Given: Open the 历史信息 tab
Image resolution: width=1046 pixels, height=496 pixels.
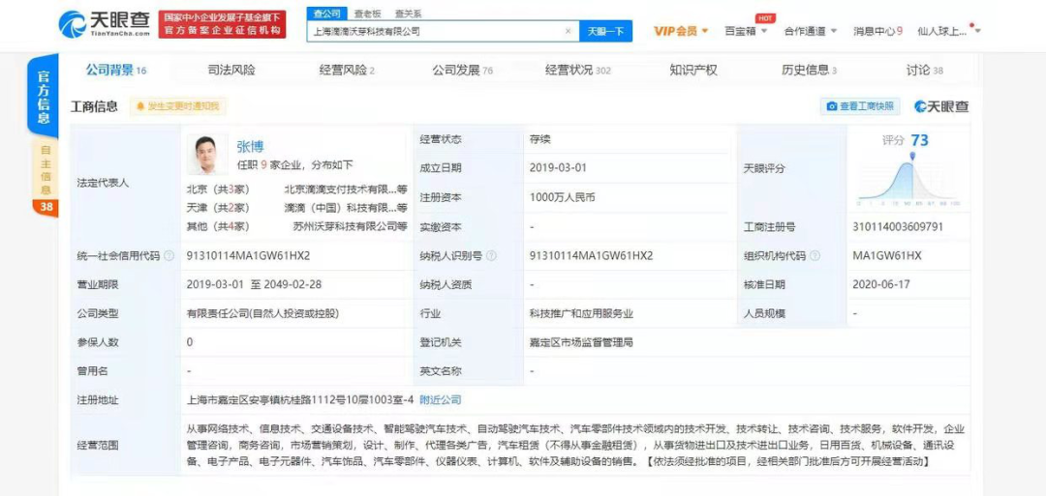Looking at the screenshot, I should point(809,70).
